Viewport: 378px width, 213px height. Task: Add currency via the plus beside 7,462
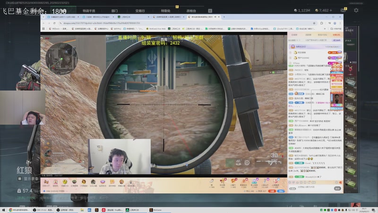[x=330, y=10]
